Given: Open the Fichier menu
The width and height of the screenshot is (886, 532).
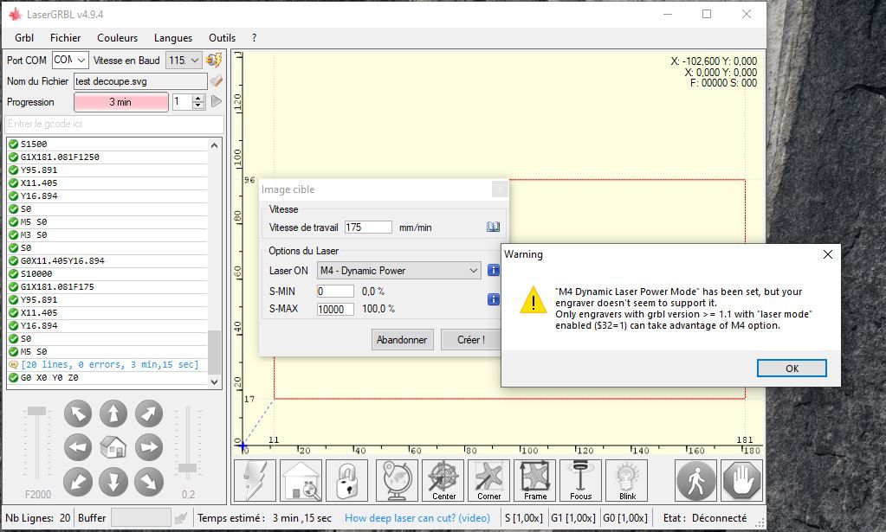Looking at the screenshot, I should pos(65,38).
